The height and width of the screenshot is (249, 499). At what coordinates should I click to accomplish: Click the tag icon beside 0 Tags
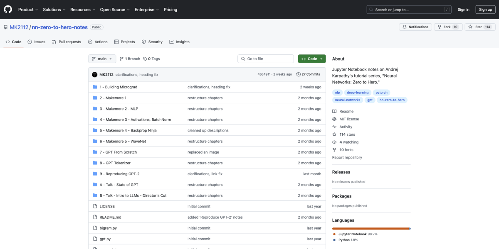tap(145, 59)
